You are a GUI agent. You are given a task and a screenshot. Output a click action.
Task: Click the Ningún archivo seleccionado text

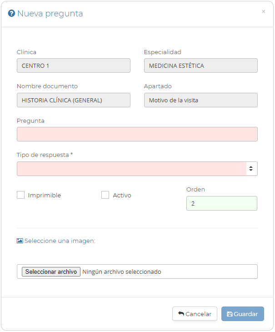tap(122, 272)
